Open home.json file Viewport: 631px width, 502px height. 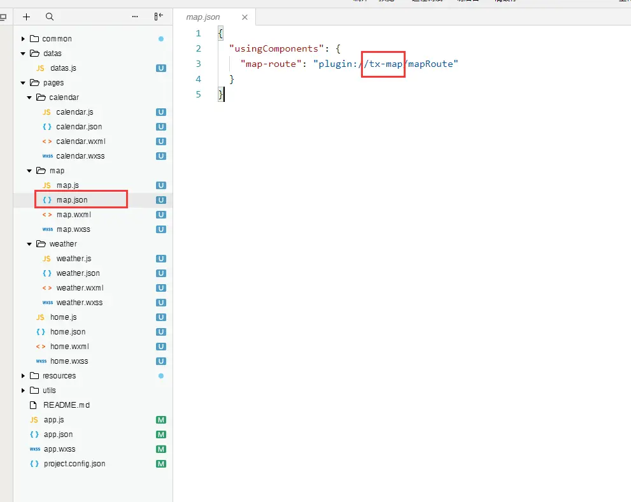coord(68,332)
